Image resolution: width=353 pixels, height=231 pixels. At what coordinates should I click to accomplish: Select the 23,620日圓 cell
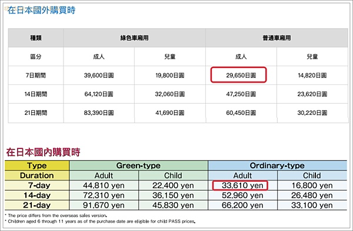click(x=312, y=94)
